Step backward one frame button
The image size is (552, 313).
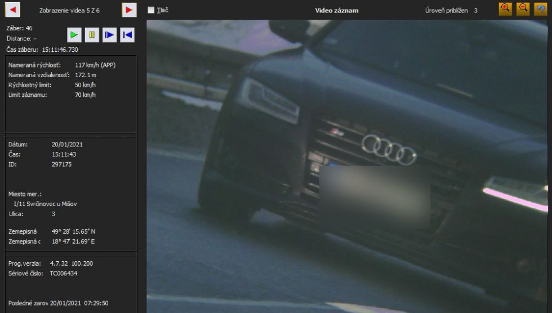(127, 35)
